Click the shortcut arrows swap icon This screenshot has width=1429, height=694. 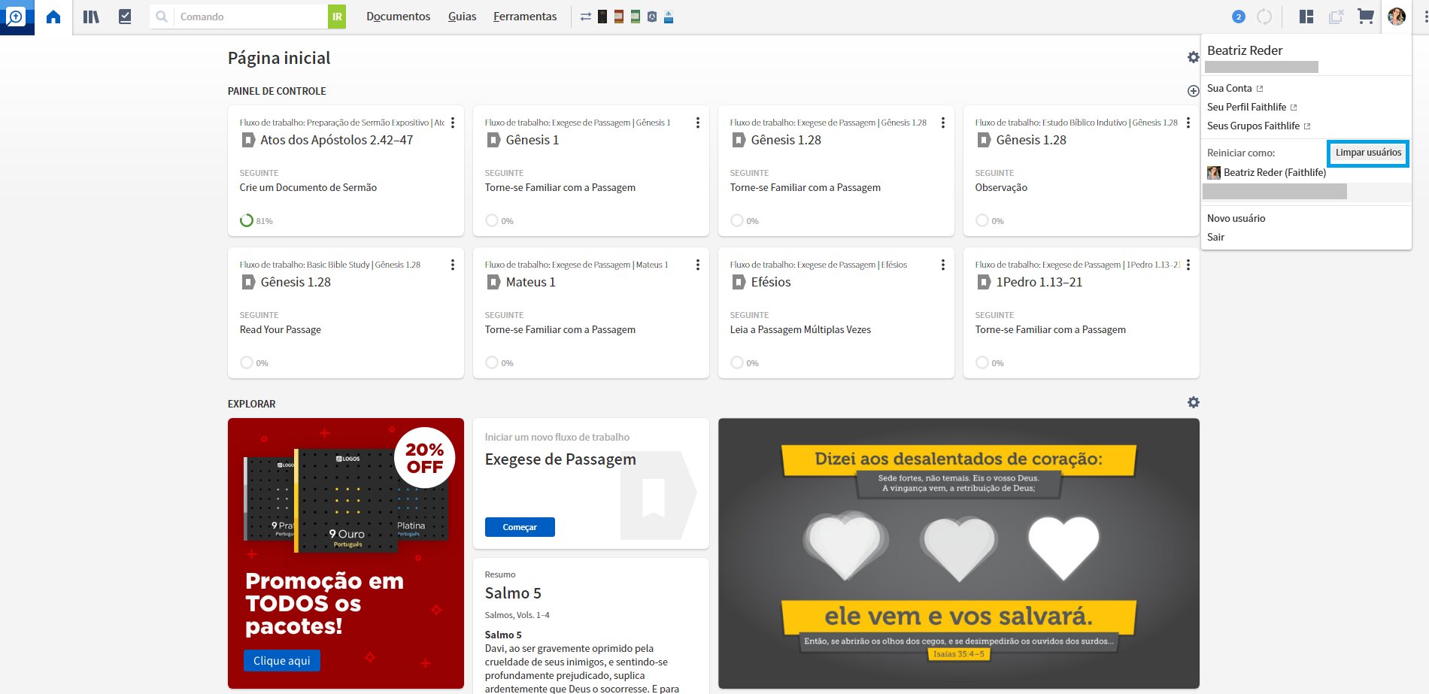[585, 17]
